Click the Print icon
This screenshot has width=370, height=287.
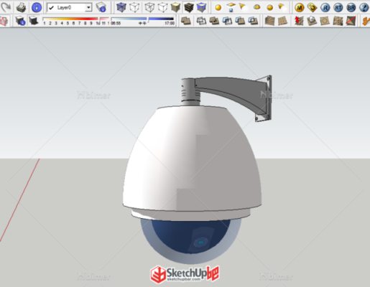[x=21, y=8]
